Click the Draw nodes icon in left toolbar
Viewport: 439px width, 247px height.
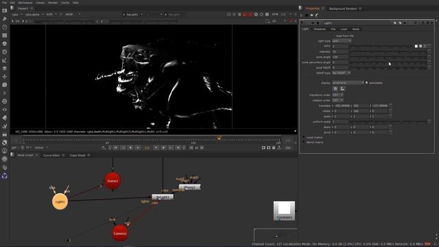[5, 19]
